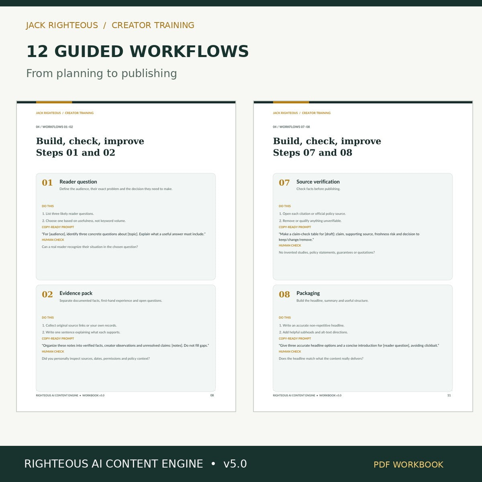Click "COPY-READY PROMPT" label in Source verification card
Image resolution: width=482 pixels, height=482 pixels.
click(x=295, y=227)
